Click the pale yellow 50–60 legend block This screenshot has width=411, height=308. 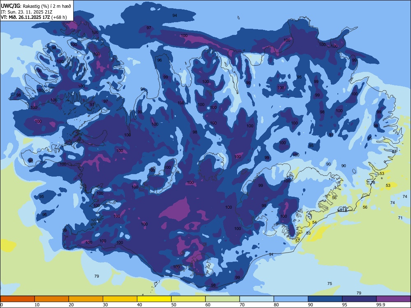click(189, 299)
